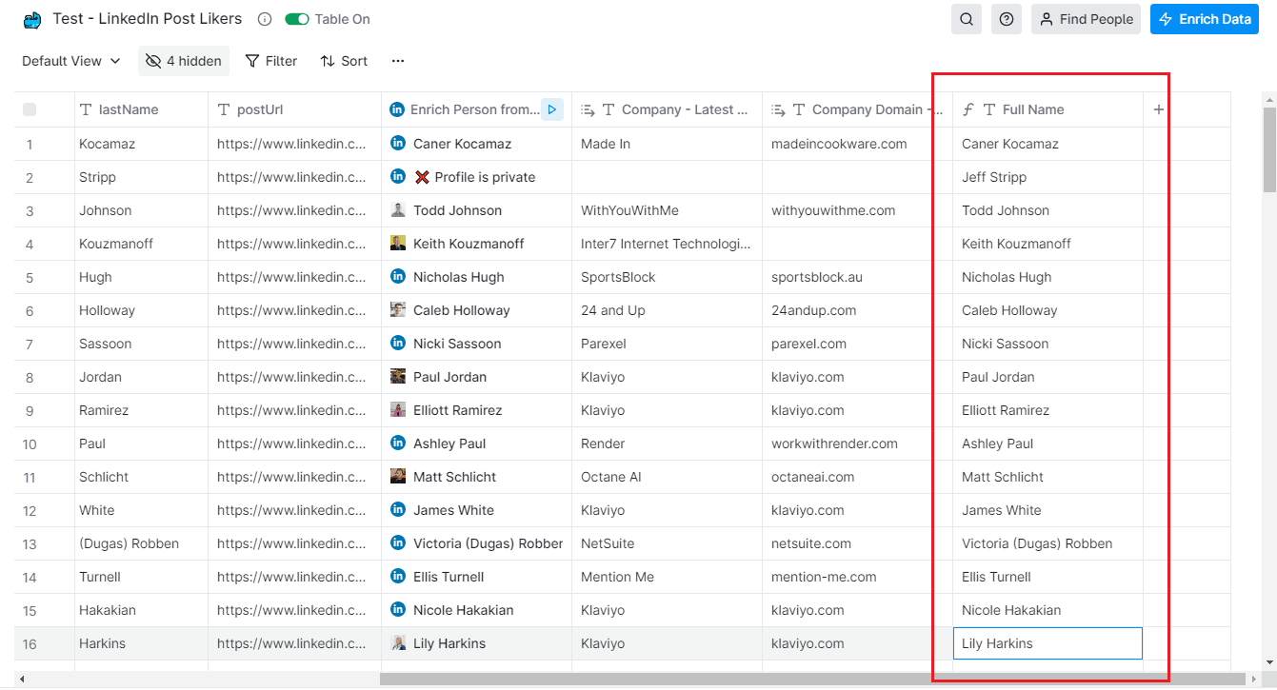Click LinkedIn icon beside James White

pos(398,510)
